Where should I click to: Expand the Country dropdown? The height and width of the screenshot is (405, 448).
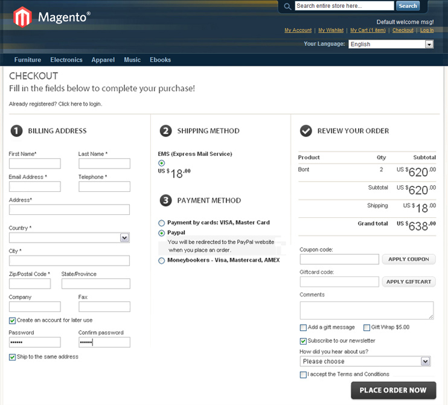tap(69, 238)
